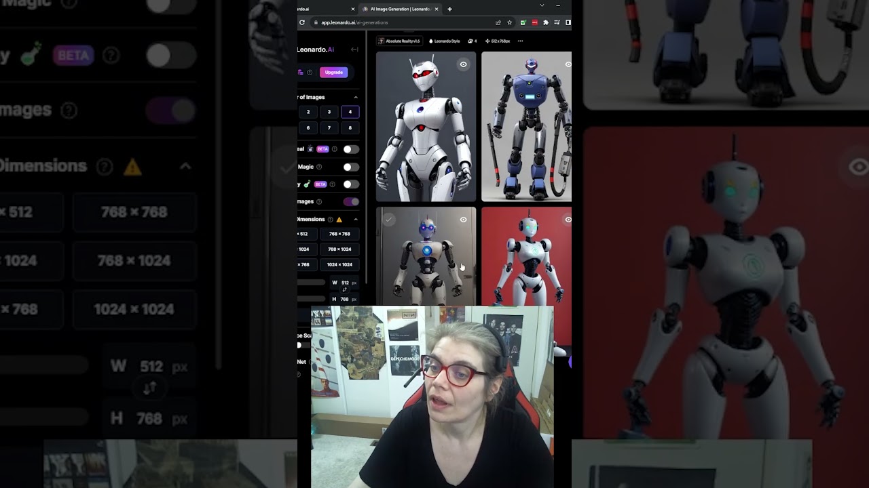Close the first browser tab
The height and width of the screenshot is (488, 869).
[x=353, y=9]
